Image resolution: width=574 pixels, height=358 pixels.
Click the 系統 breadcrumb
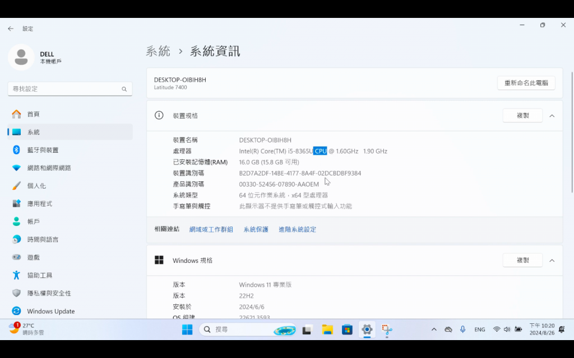[158, 51]
